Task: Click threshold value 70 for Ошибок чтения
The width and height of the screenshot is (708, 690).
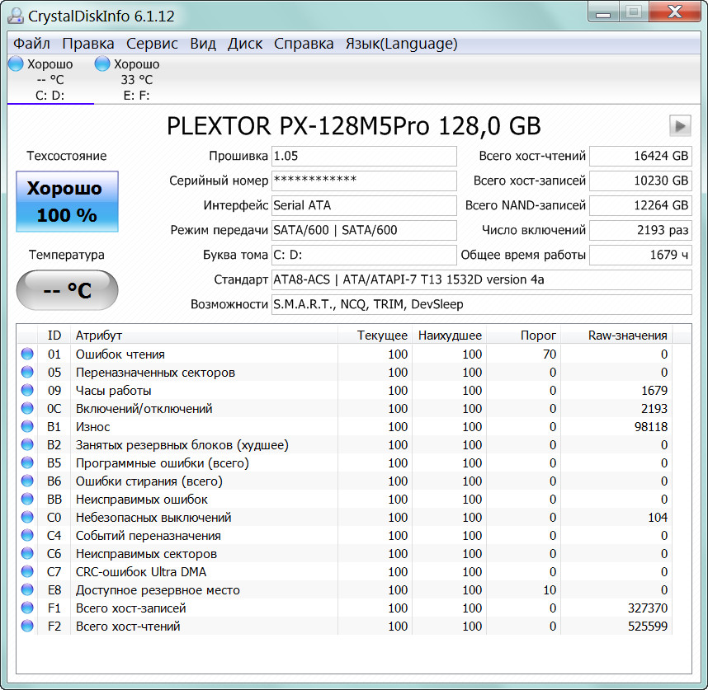Action: [550, 354]
